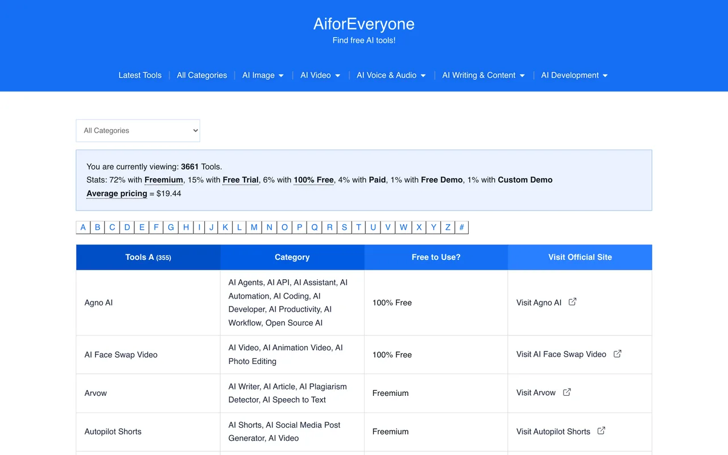728x455 pixels.
Task: Open the AI Writing & Content navigation item
Action: click(479, 75)
